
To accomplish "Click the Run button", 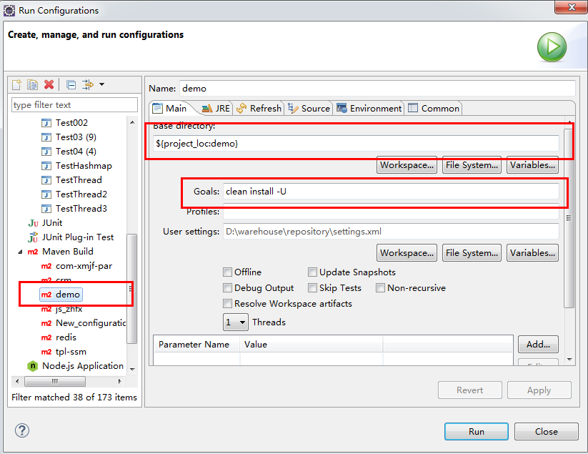I will [476, 431].
